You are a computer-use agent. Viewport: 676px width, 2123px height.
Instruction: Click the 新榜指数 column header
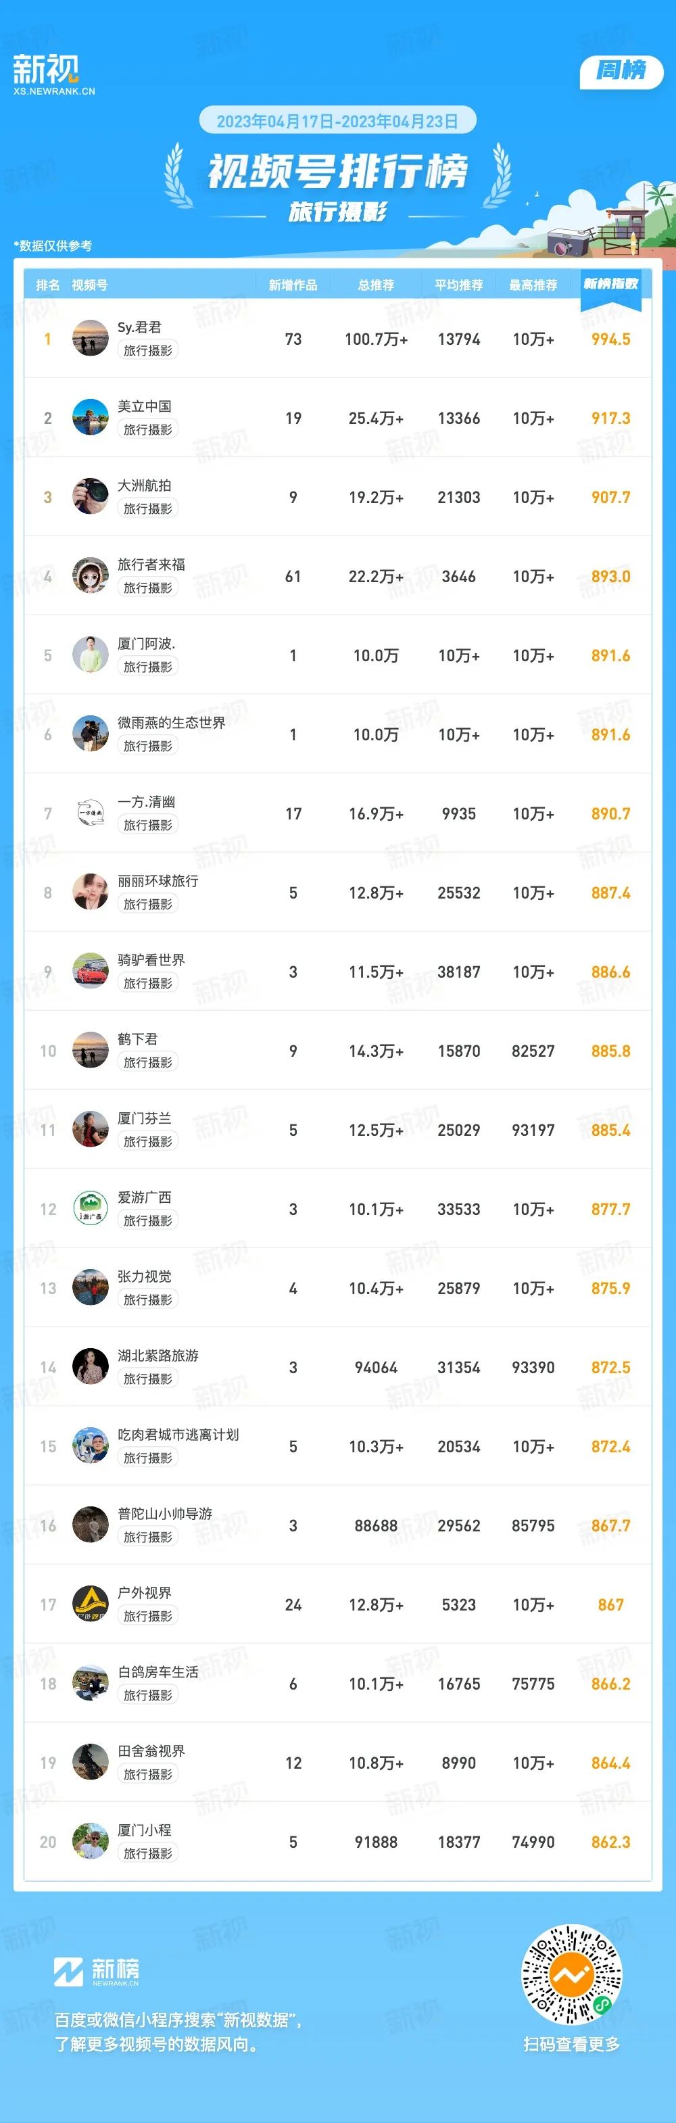[611, 285]
